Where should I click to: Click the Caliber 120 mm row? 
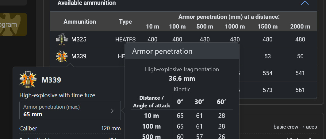pos(70,128)
